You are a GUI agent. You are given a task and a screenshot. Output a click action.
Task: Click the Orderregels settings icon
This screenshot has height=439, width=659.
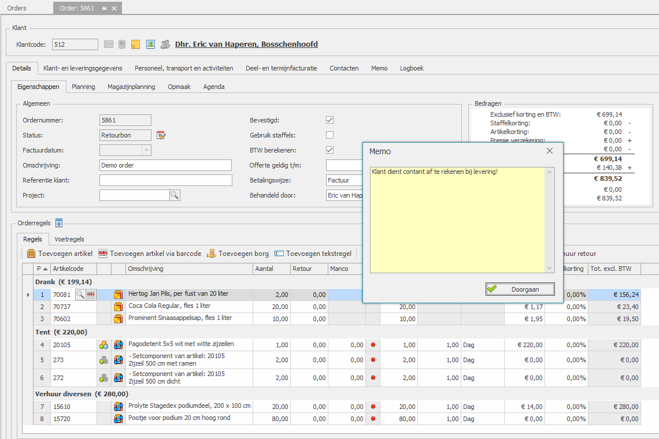point(59,222)
